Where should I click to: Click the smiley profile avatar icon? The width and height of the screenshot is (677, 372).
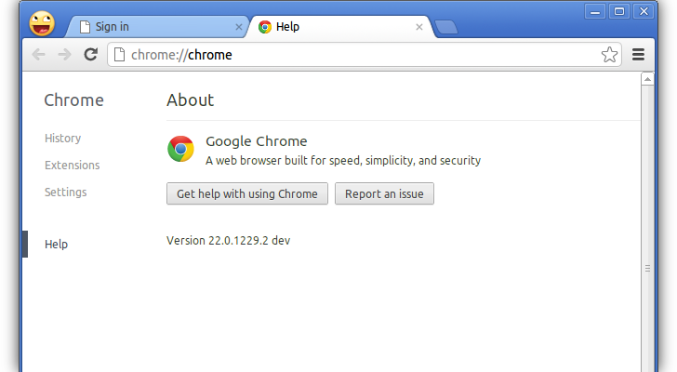pos(42,24)
